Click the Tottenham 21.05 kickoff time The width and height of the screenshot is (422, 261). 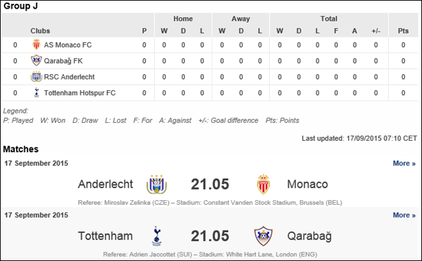[x=210, y=236]
